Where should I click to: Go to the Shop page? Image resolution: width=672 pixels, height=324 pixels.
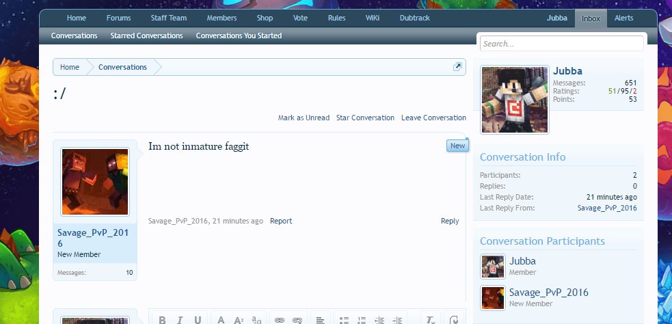[x=265, y=18]
